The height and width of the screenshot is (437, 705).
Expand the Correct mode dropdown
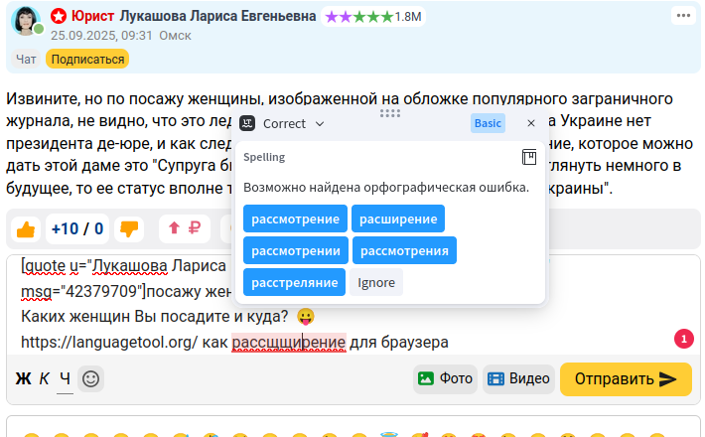tap(294, 124)
